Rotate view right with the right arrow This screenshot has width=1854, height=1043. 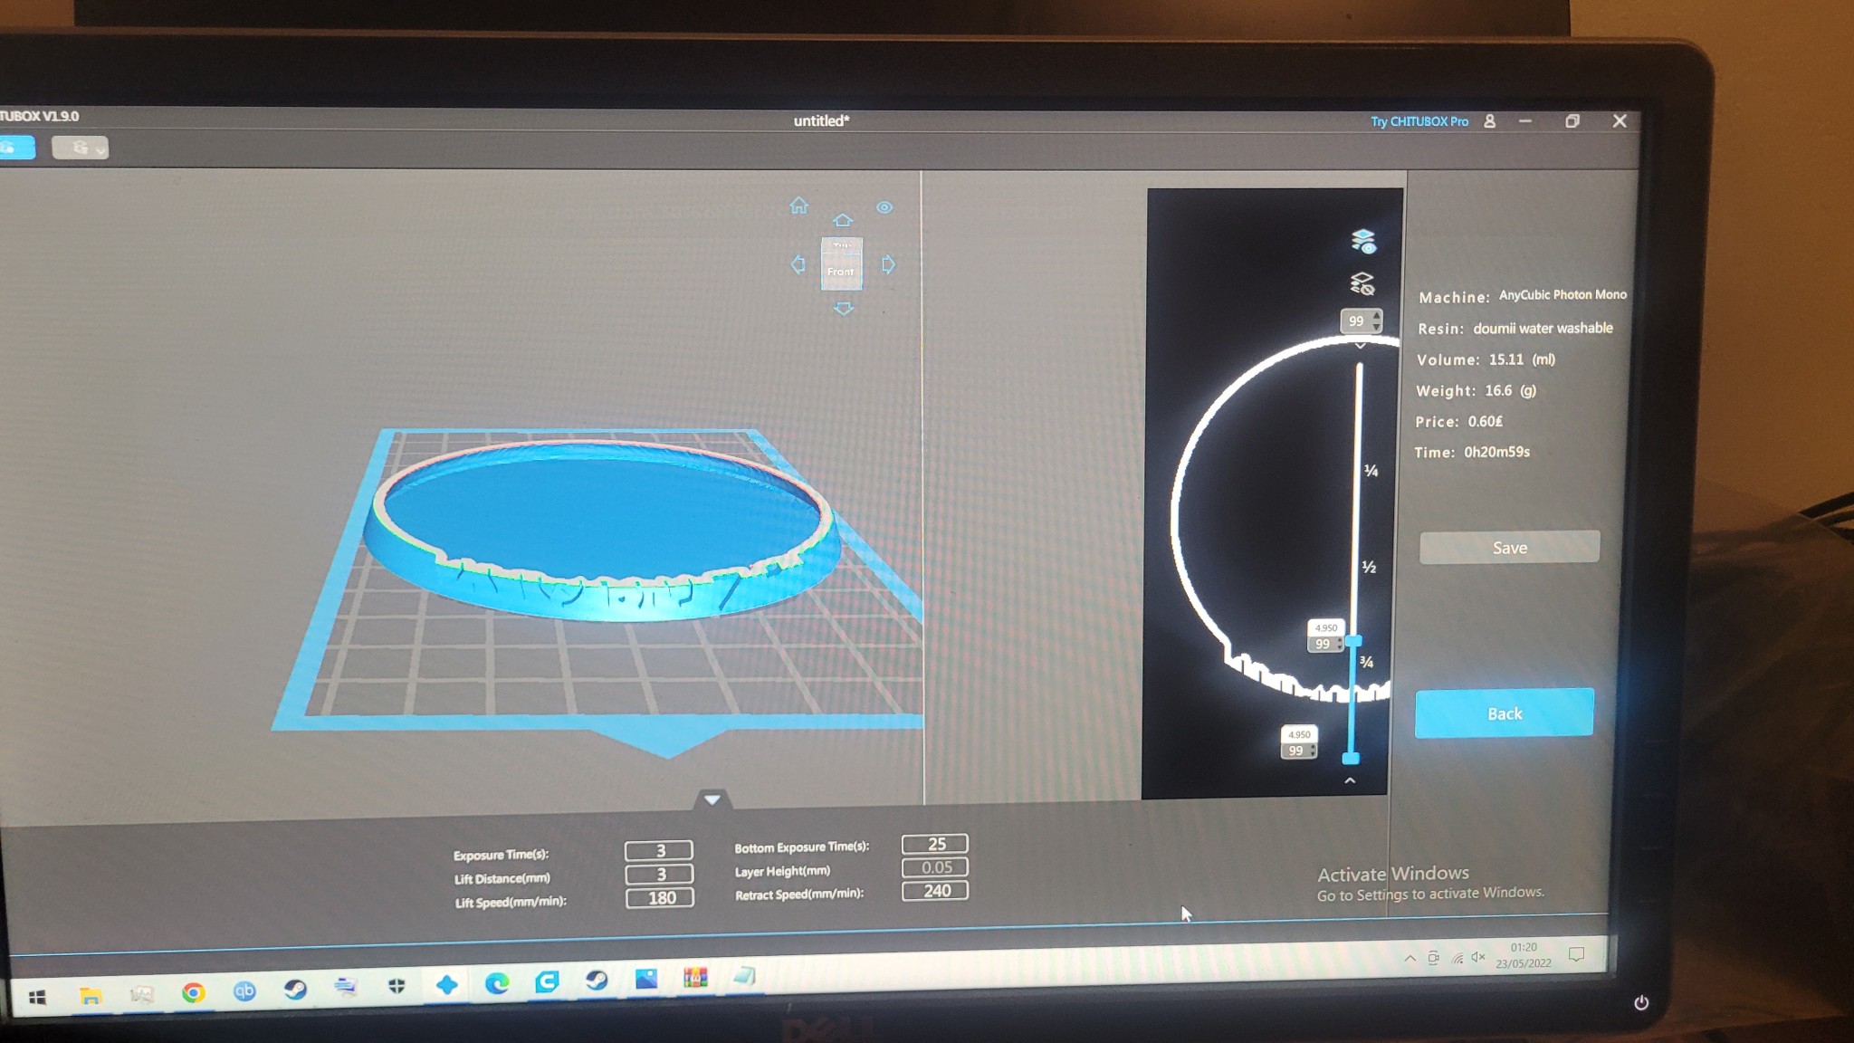[888, 264]
